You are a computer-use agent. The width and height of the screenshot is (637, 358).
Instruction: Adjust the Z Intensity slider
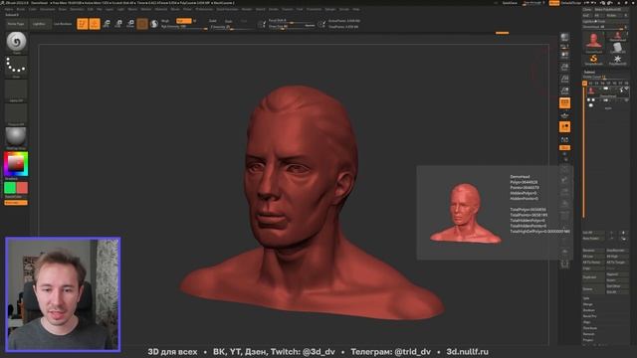(232, 27)
